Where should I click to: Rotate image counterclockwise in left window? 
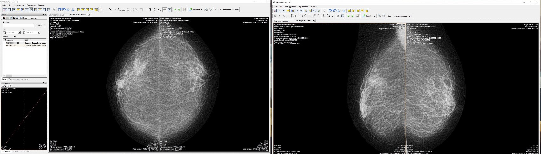point(64,10)
